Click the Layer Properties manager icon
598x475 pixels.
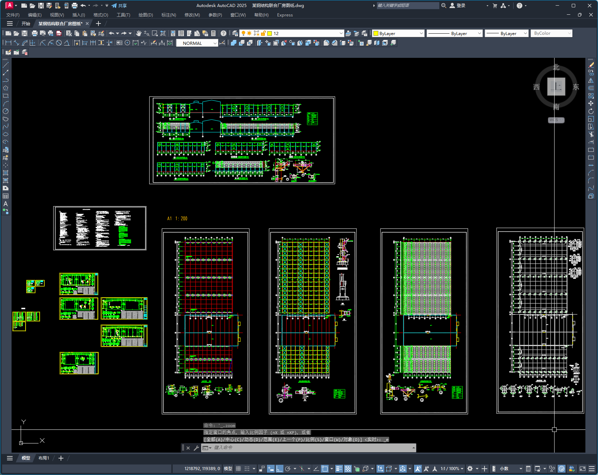coord(235,33)
